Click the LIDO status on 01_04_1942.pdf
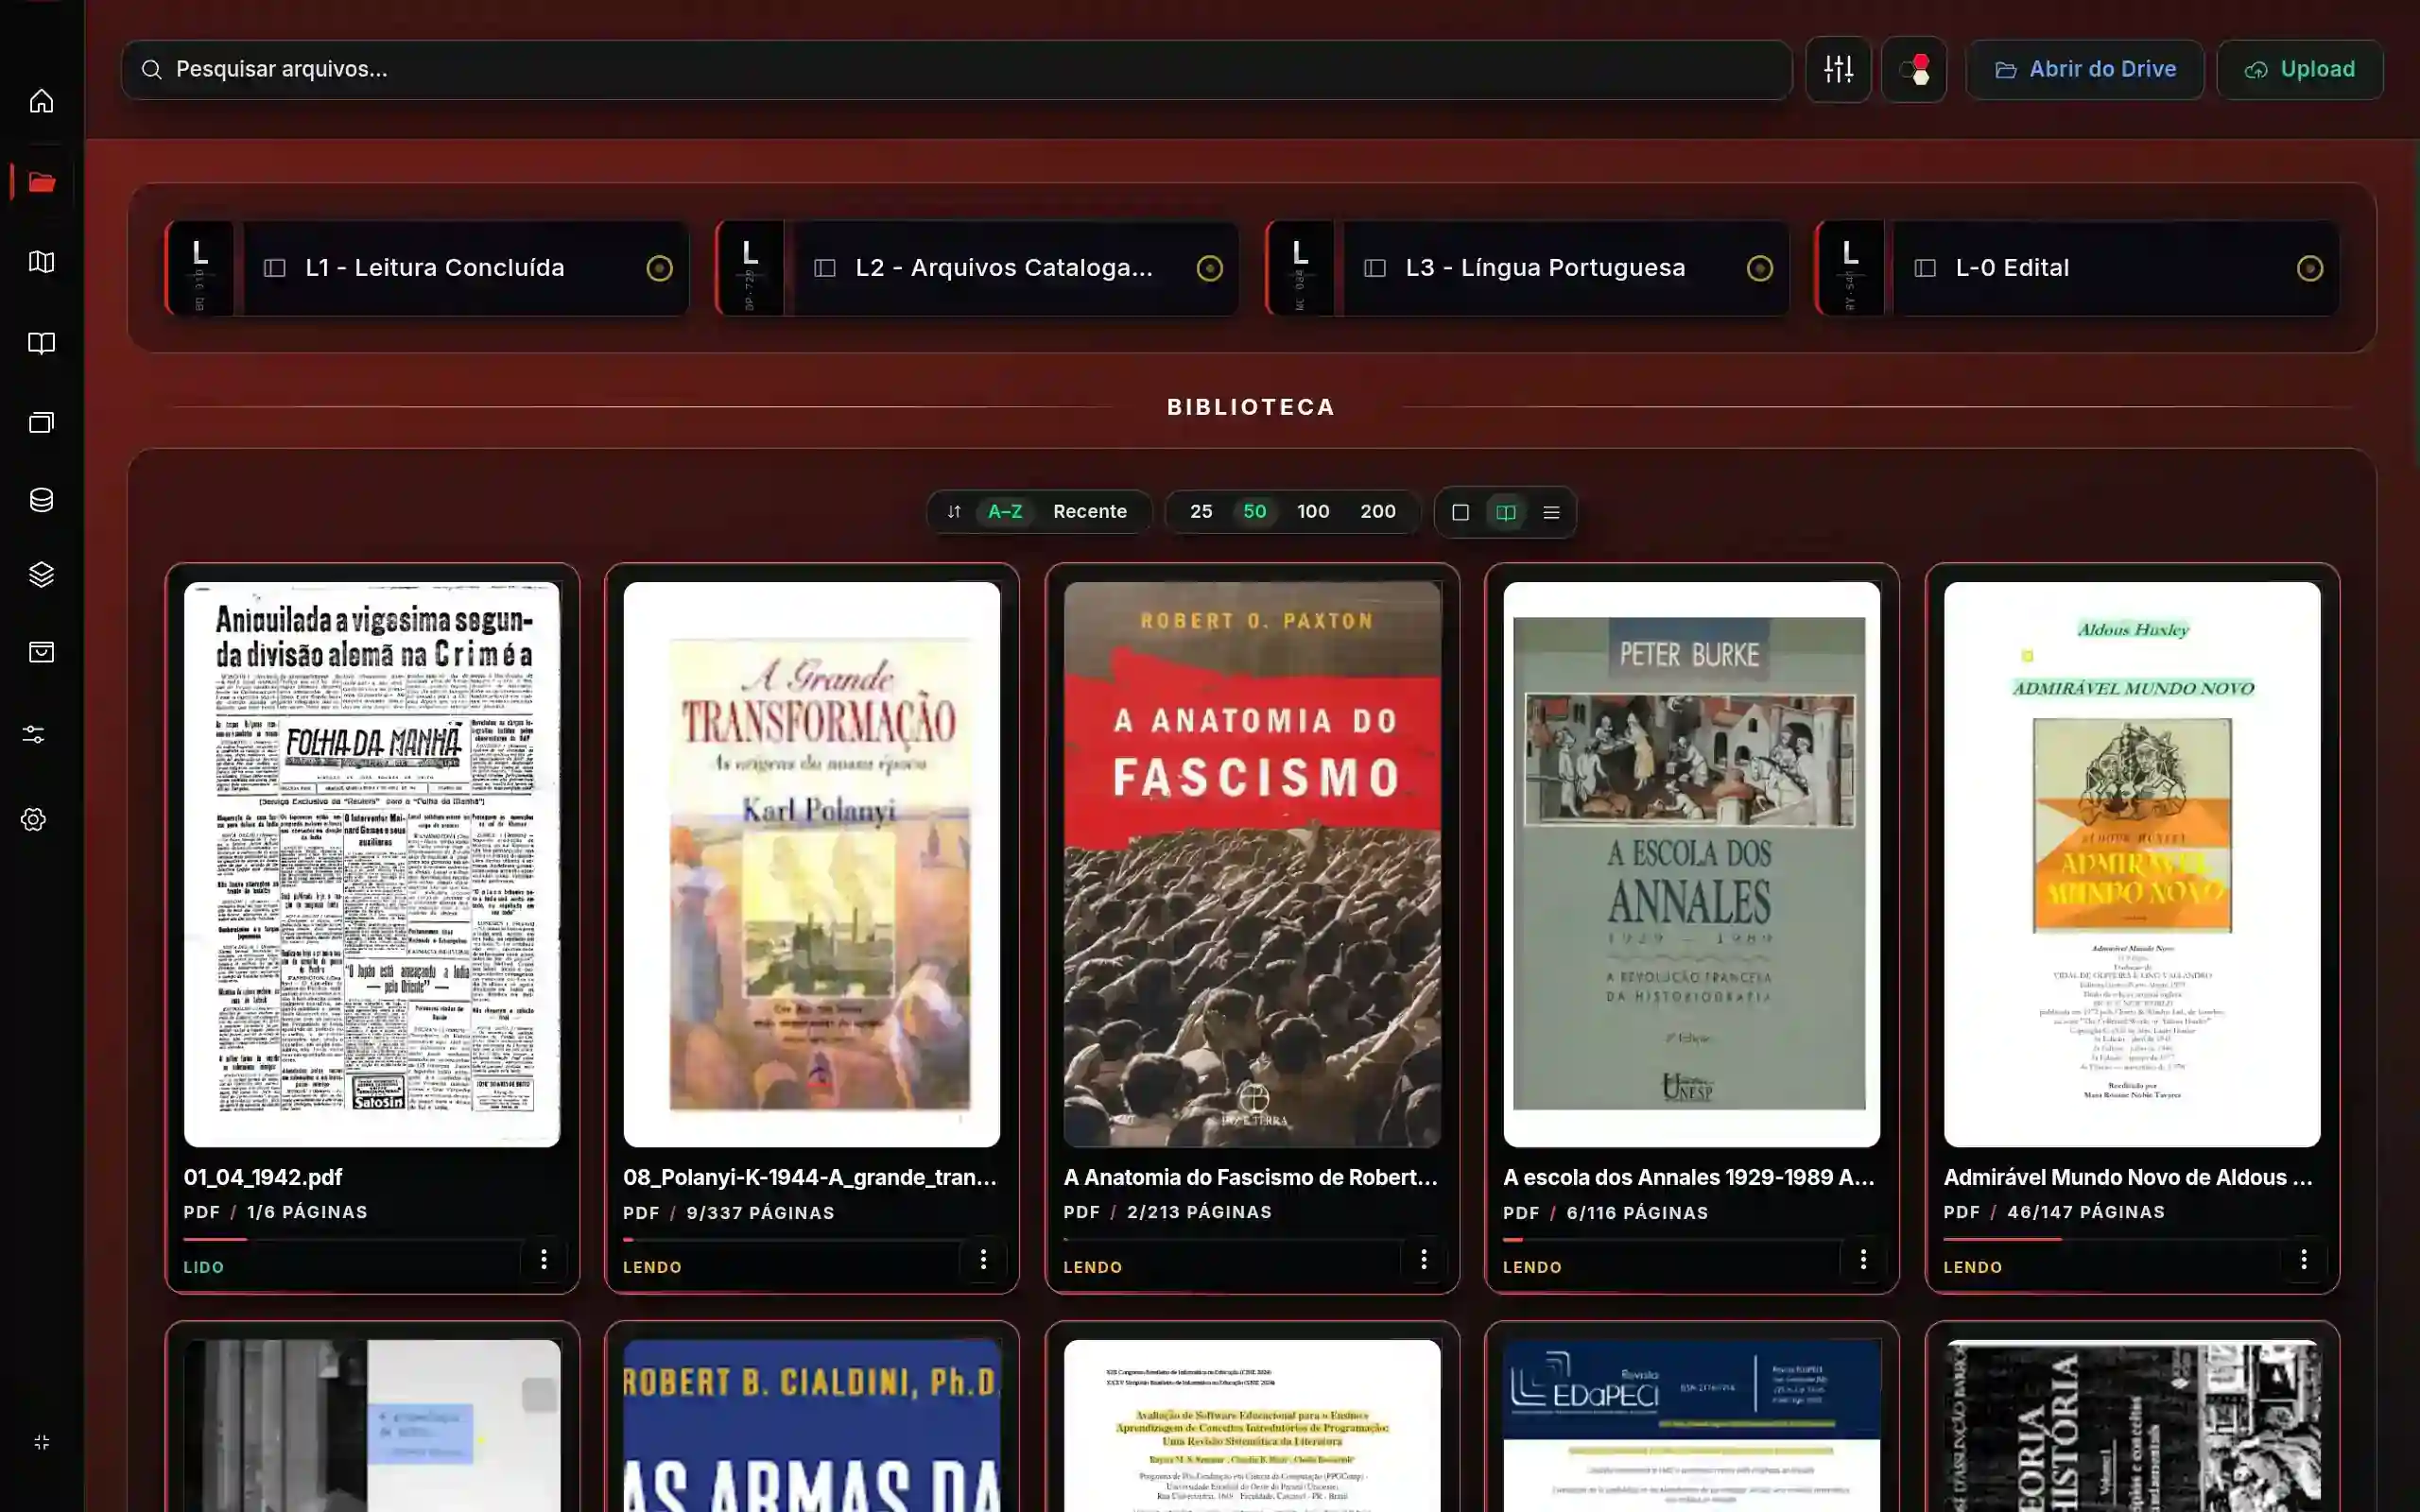This screenshot has height=1512, width=2420. (203, 1267)
